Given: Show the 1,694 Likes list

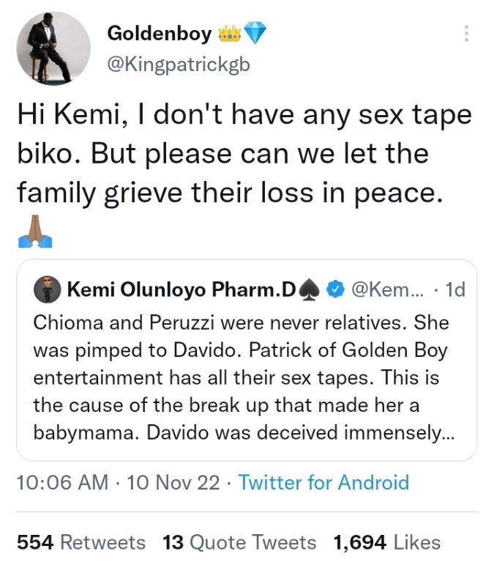Looking at the screenshot, I should pos(386,542).
